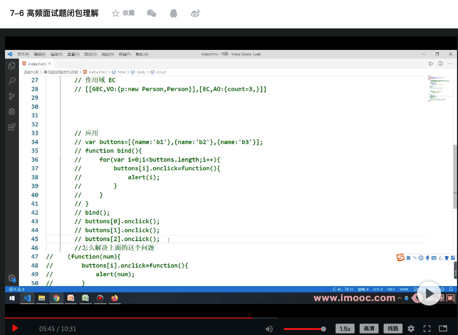The width and height of the screenshot is (458, 335).
Task: Click the Firefox icon in the taskbar
Action: pos(114,298)
